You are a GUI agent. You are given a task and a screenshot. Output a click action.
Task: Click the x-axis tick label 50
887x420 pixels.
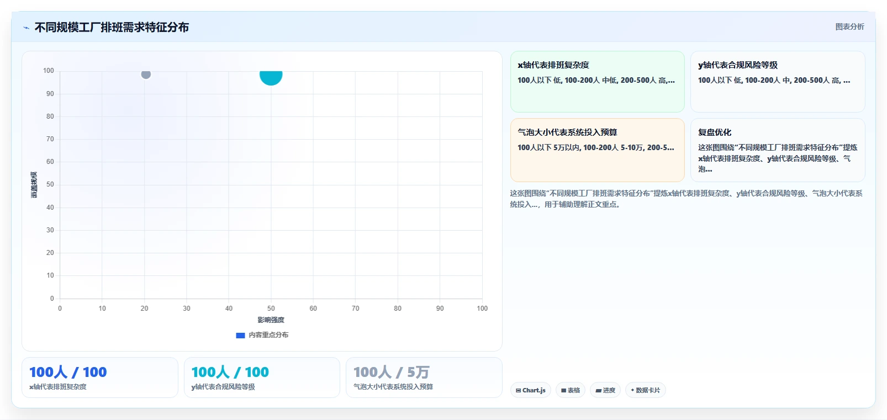(271, 309)
